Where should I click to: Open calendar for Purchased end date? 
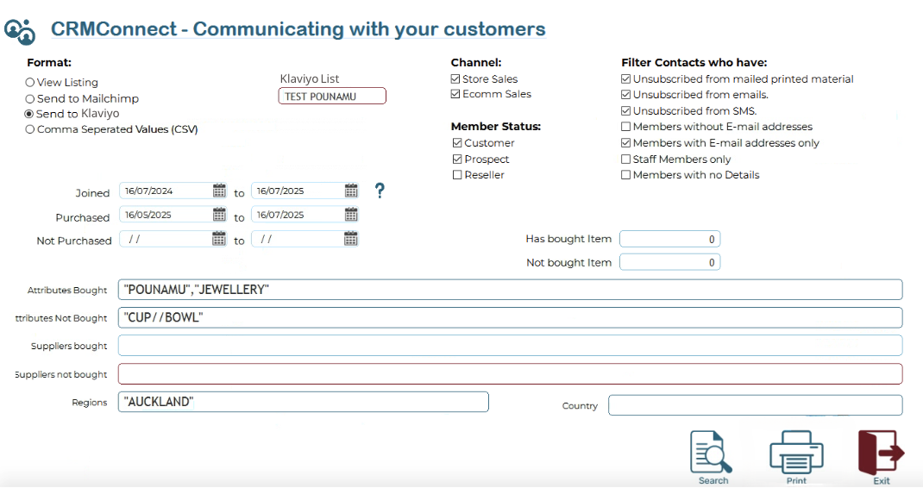coord(351,215)
